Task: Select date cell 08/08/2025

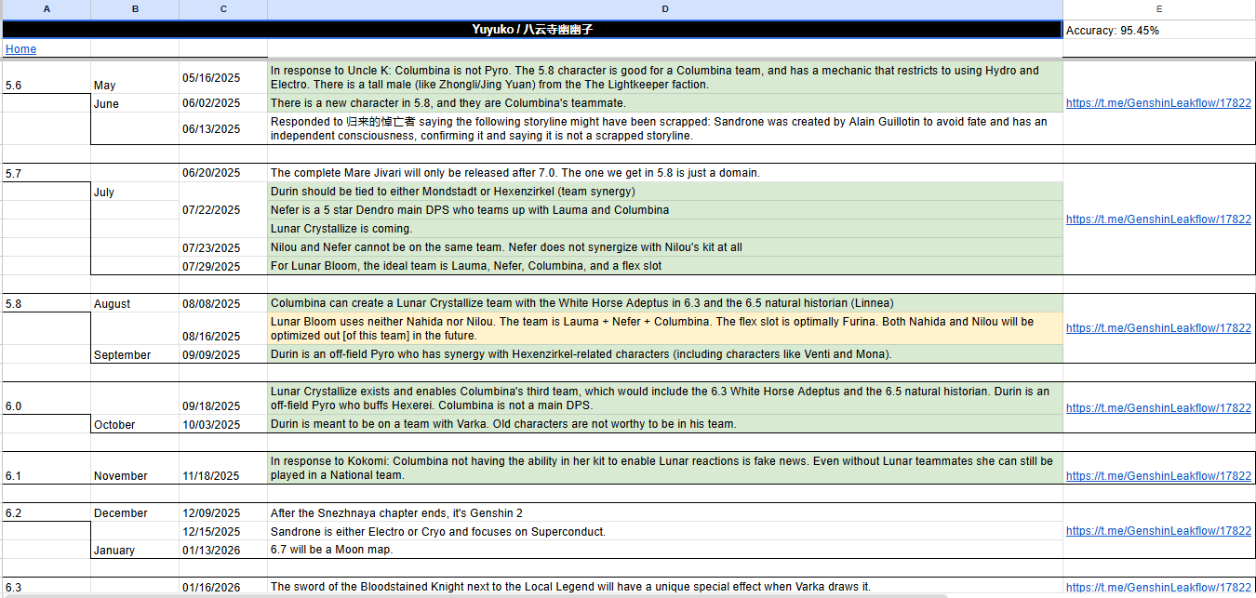Action: [x=223, y=303]
